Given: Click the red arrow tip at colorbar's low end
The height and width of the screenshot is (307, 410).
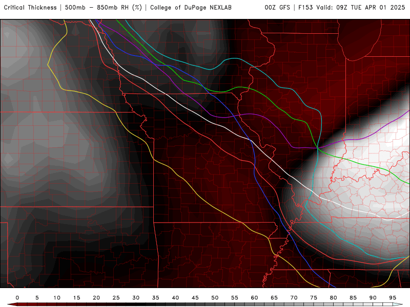Looking at the screenshot, I should [12, 304].
